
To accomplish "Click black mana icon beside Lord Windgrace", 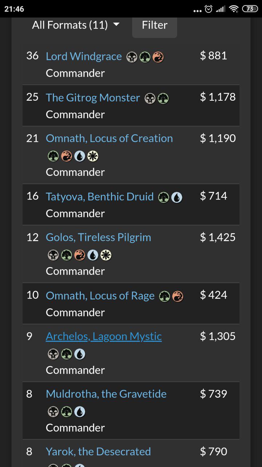I will click(132, 57).
